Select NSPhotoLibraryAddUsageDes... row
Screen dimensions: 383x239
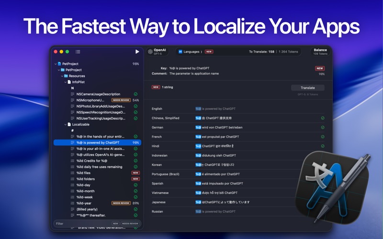click(x=97, y=106)
